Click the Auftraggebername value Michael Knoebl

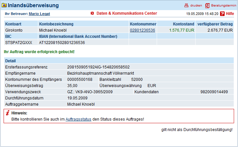tap(81, 104)
